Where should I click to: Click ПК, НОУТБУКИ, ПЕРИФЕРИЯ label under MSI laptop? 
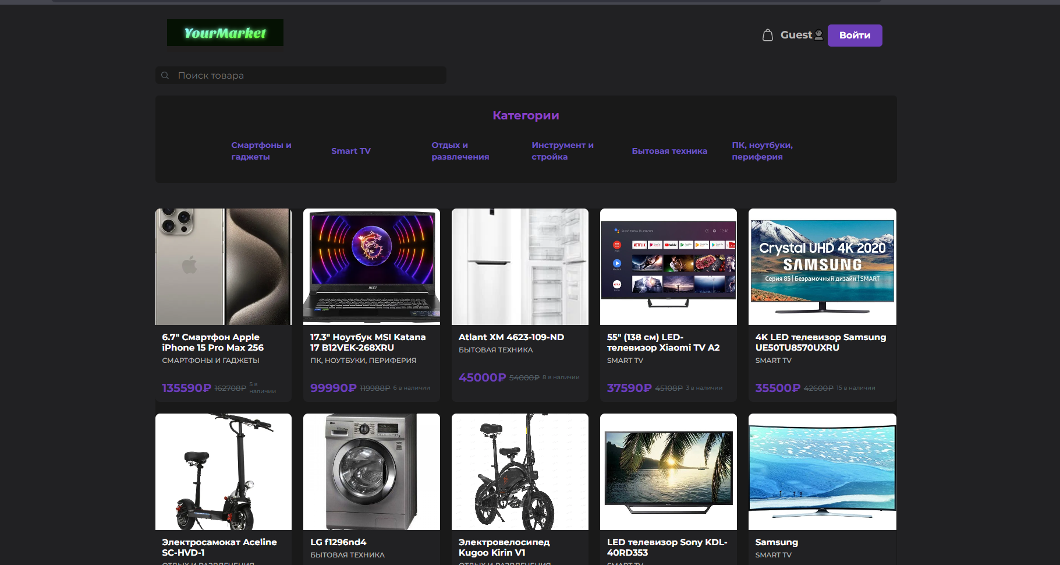[x=363, y=361]
